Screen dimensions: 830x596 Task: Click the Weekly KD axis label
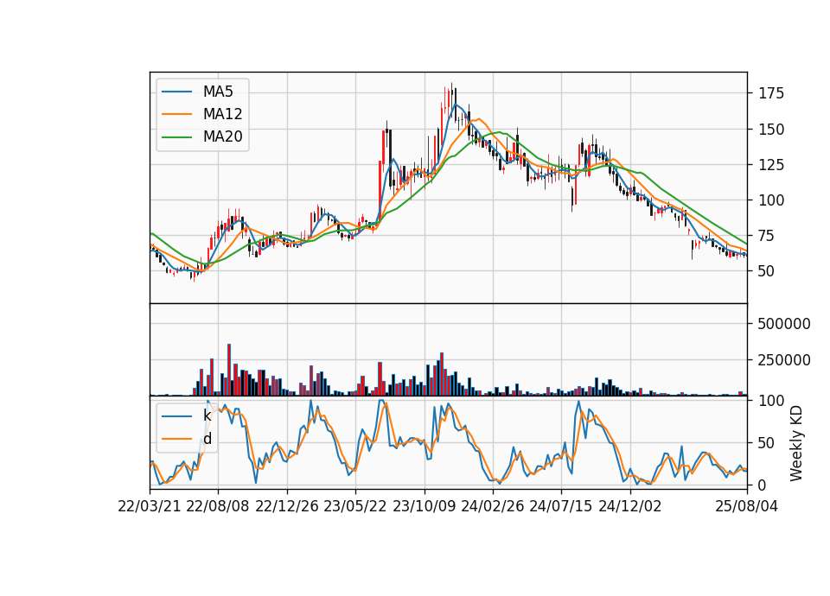[x=796, y=443]
